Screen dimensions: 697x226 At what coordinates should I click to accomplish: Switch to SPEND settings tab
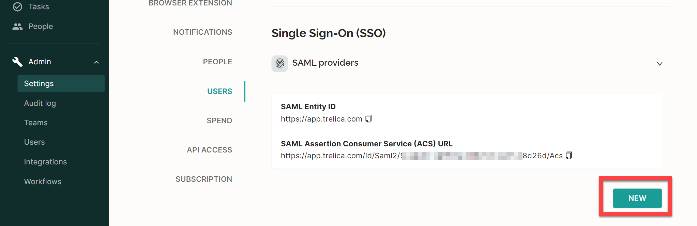(x=219, y=120)
